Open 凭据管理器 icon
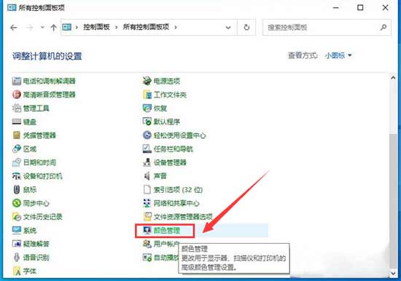401x281 pixels. click(17, 135)
